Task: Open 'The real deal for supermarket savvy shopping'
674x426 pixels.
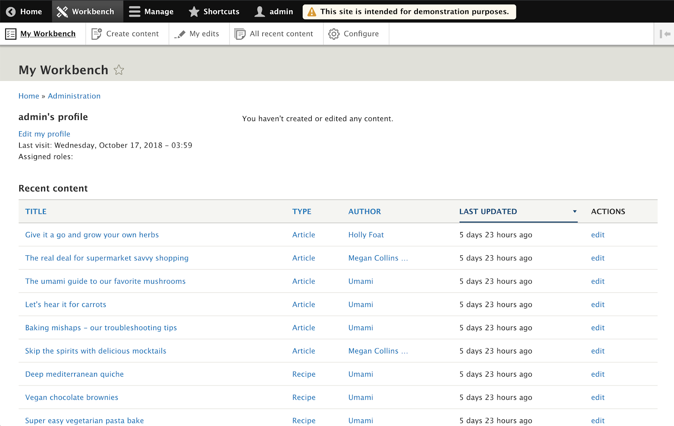Action: (x=107, y=258)
